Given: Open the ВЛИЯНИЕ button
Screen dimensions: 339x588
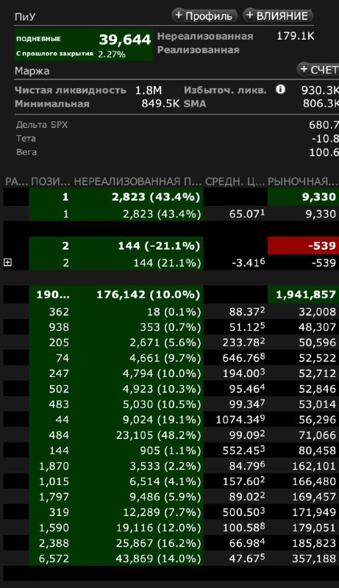Looking at the screenshot, I should (x=278, y=15).
